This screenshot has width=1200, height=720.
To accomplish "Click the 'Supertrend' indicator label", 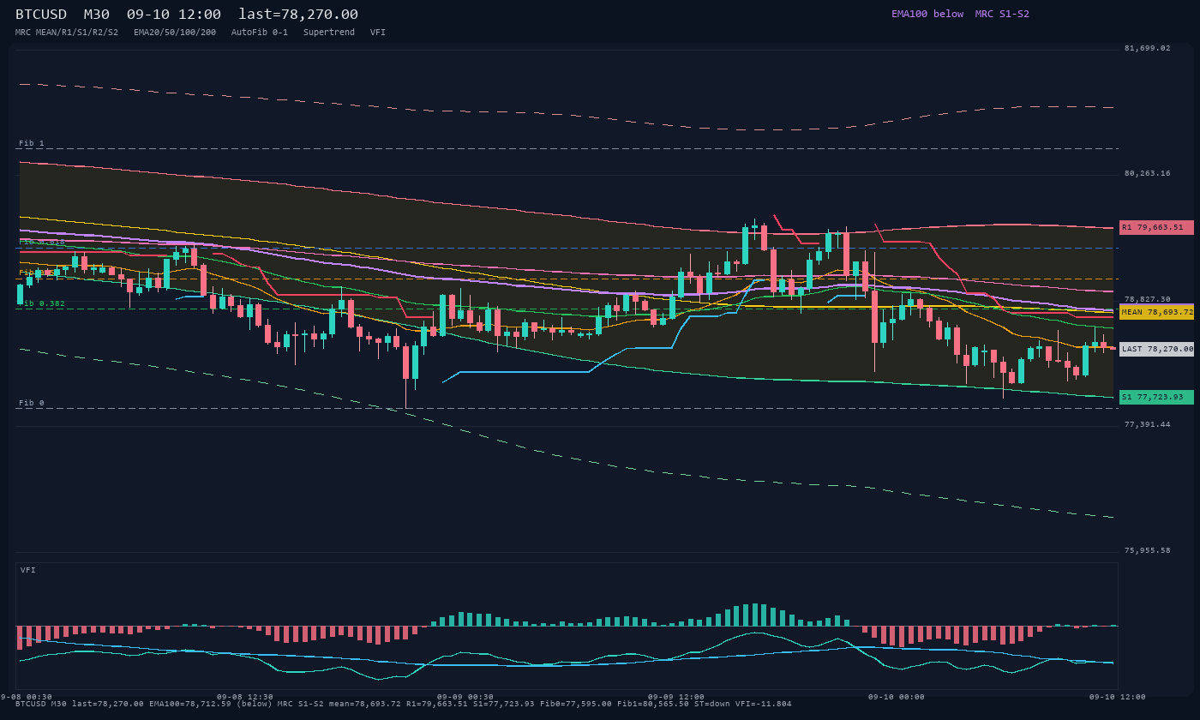I will pyautogui.click(x=329, y=32).
